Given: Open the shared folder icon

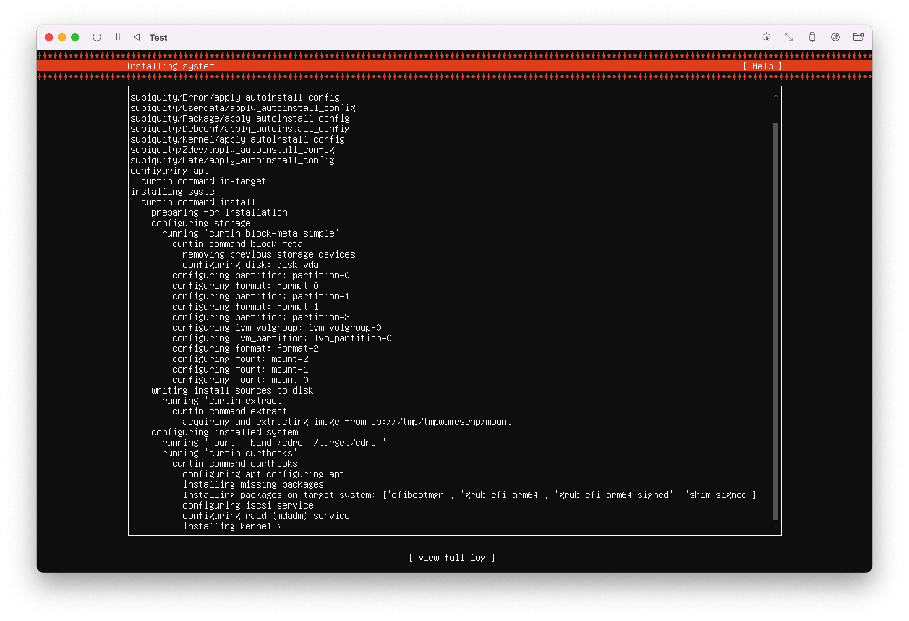Looking at the screenshot, I should click(x=858, y=37).
